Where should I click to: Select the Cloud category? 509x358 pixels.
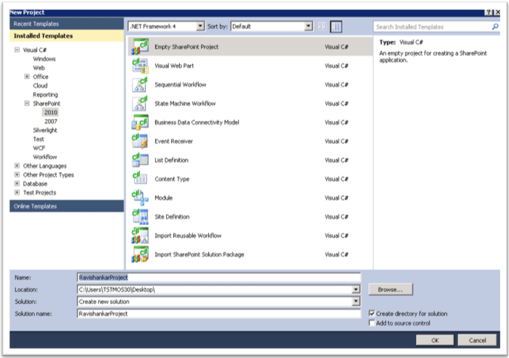coord(40,85)
